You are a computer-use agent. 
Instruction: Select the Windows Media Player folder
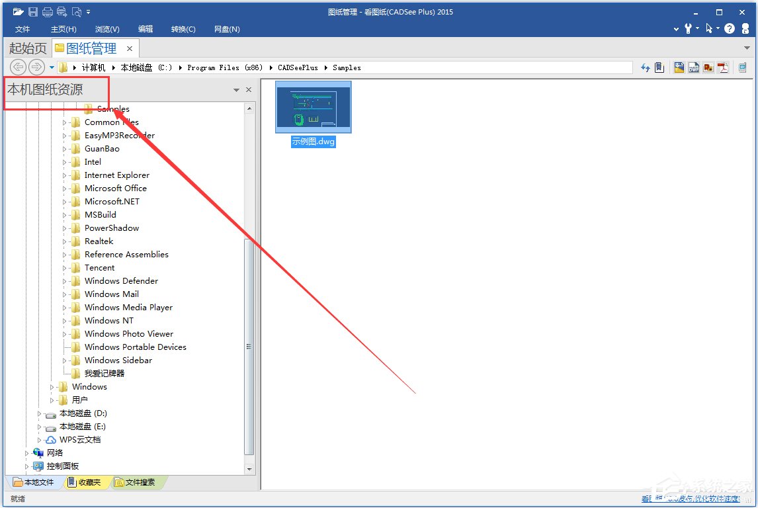point(128,308)
